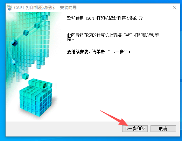Image resolution: width=182 pixels, height=141 pixels.
Task: Click the installer disc icon in title bar
Action: click(9, 8)
